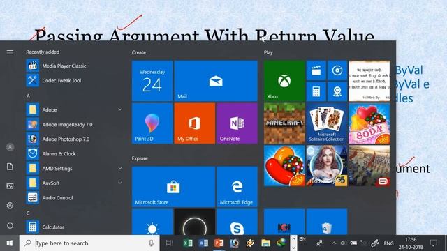Viewport: 447px width, 251px height.
Task: Open Power options in Start sidebar
Action: [10, 225]
